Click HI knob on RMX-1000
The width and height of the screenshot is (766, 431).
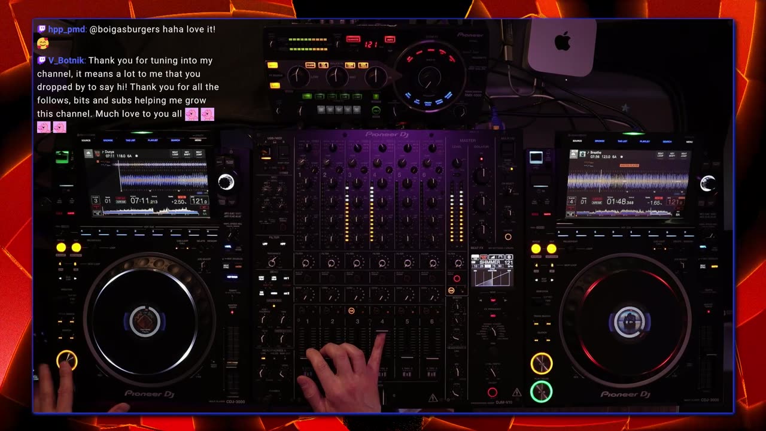[x=376, y=76]
